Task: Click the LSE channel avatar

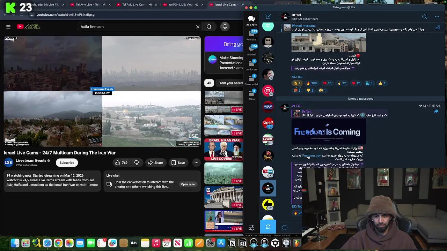Action: point(8,162)
